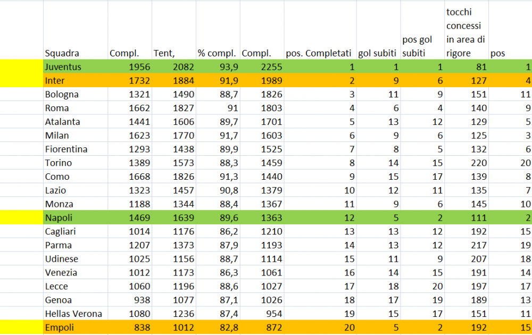Click the Como cell
The image size is (532, 335).
click(x=76, y=177)
